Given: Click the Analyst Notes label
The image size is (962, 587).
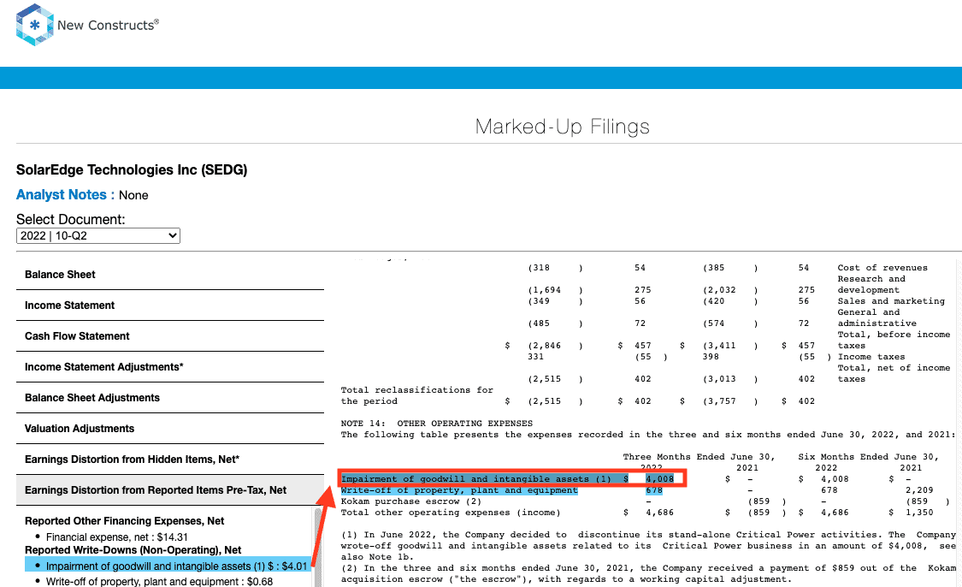Looking at the screenshot, I should tap(65, 194).
